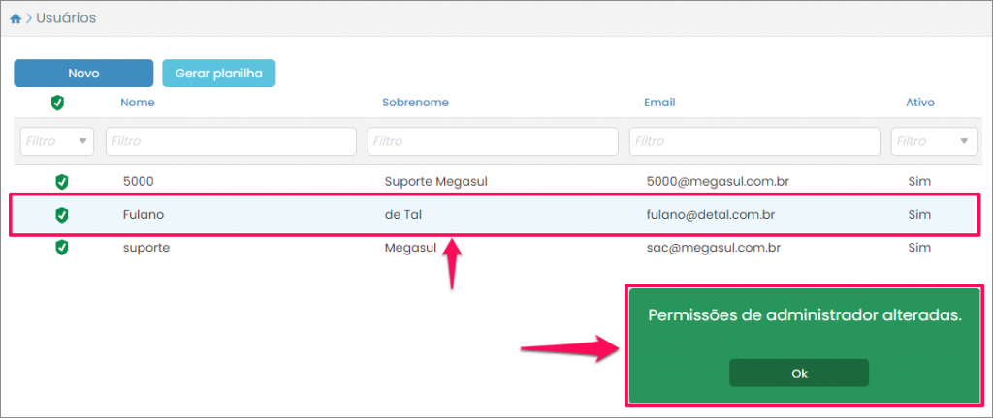The height and width of the screenshot is (418, 993).
Task: Focus the Email filter input field
Action: 754,141
